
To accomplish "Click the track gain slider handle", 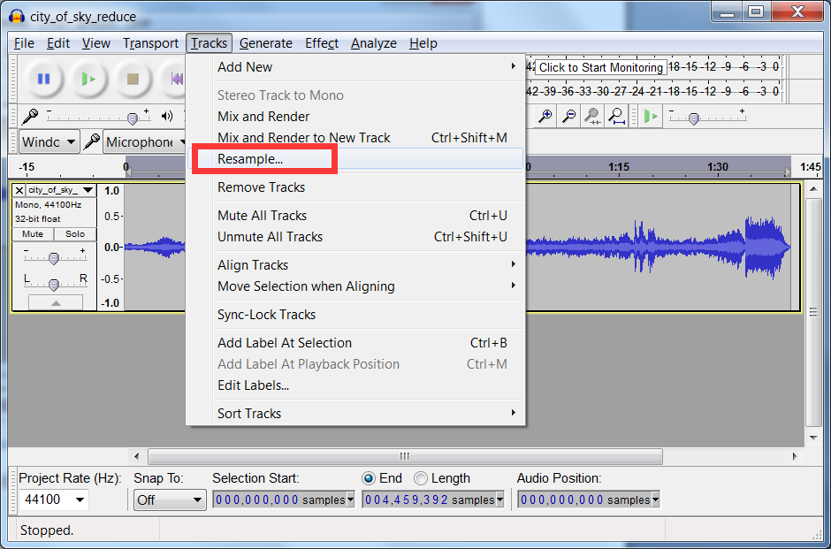I will click(x=54, y=258).
